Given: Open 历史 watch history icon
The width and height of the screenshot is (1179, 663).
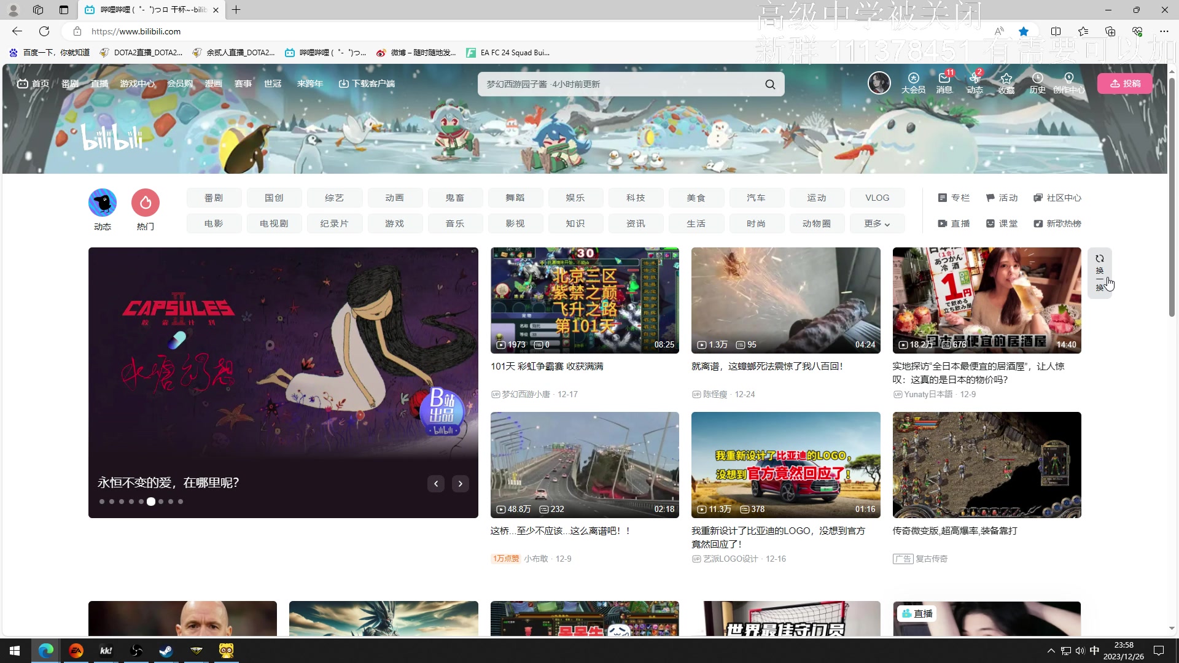Looking at the screenshot, I should (1037, 83).
